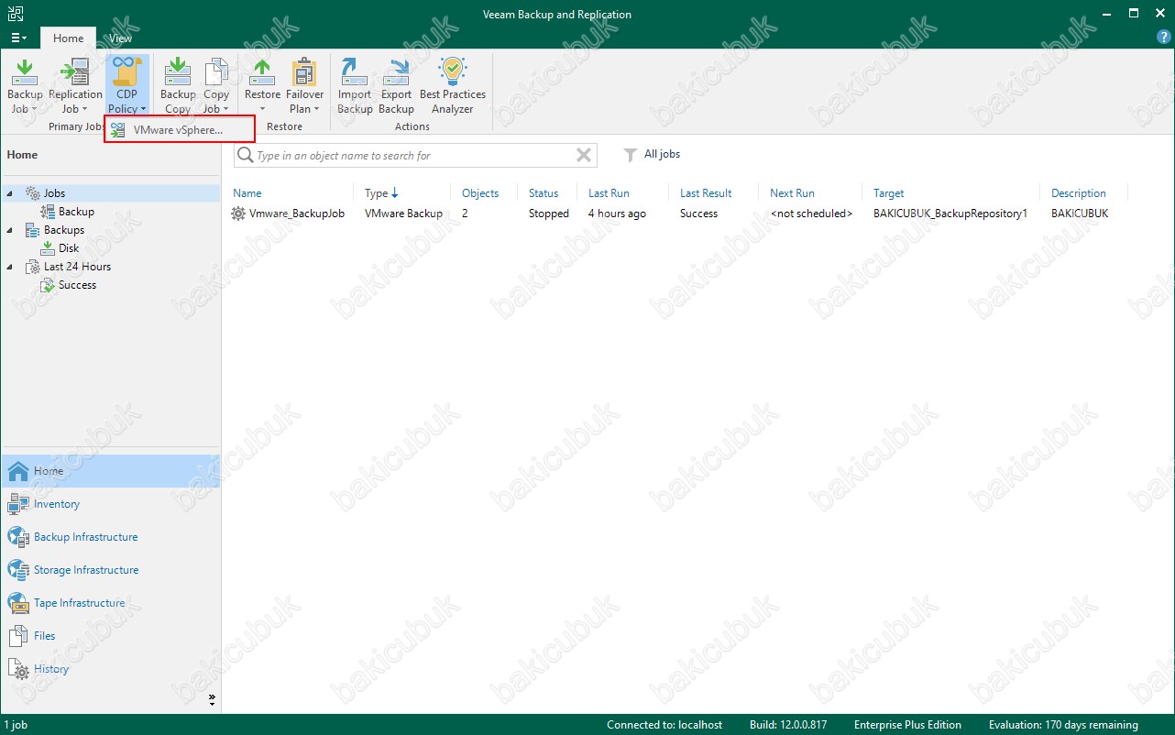The width and height of the screenshot is (1175, 735).
Task: Open the Replication Job dropdown arrow
Action: [x=86, y=109]
